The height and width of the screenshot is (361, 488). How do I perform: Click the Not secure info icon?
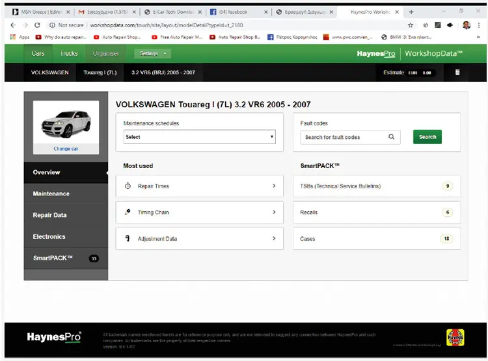52,25
